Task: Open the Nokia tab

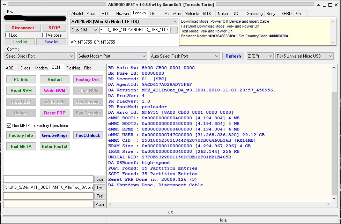Action: point(223,14)
